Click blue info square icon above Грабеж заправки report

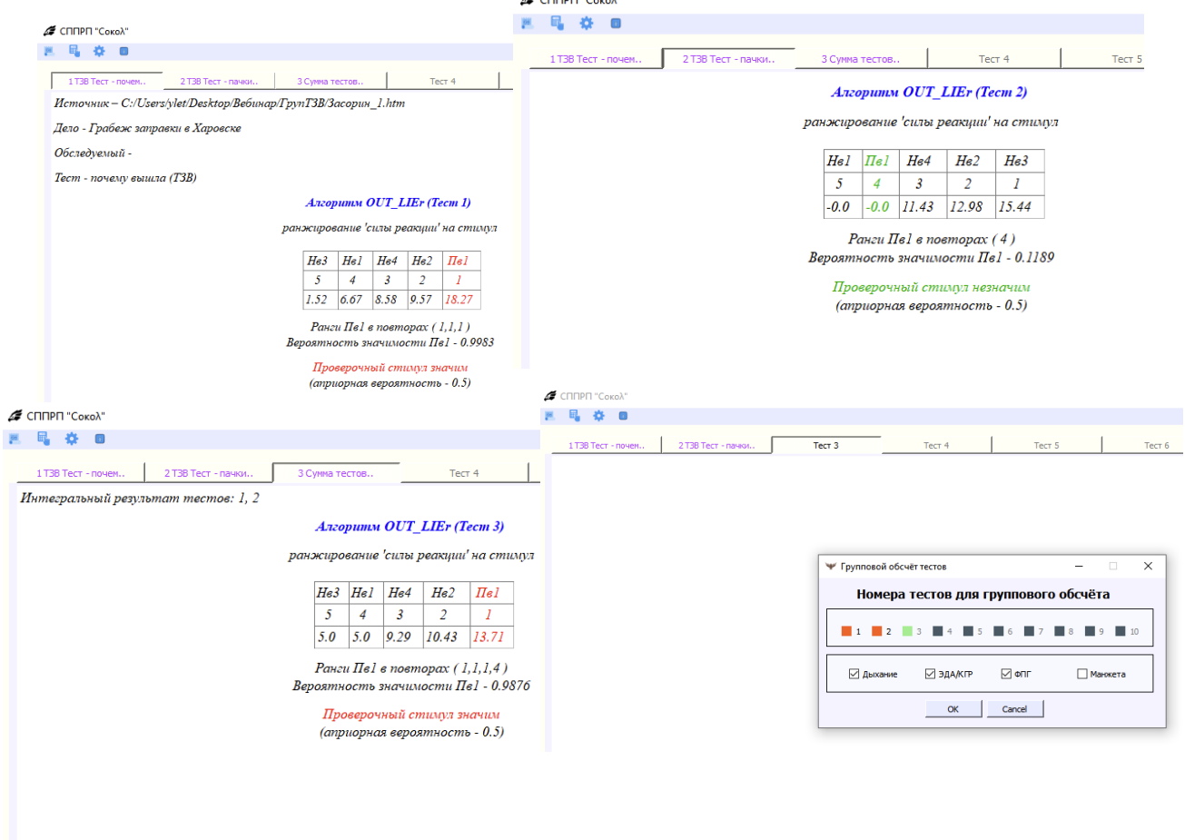tap(124, 52)
